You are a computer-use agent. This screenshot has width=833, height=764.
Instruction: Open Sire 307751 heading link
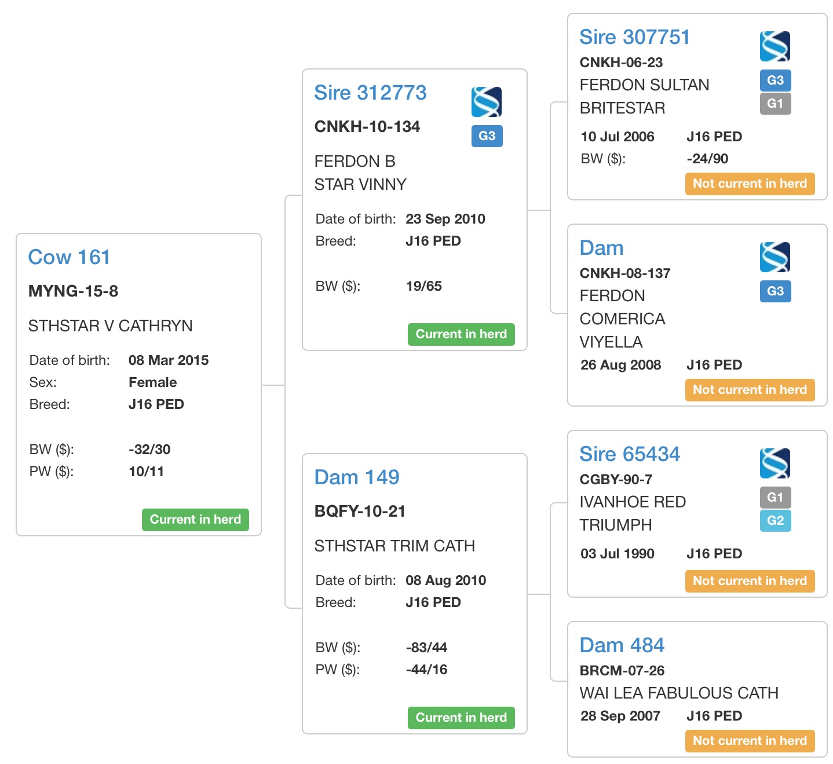click(x=634, y=37)
